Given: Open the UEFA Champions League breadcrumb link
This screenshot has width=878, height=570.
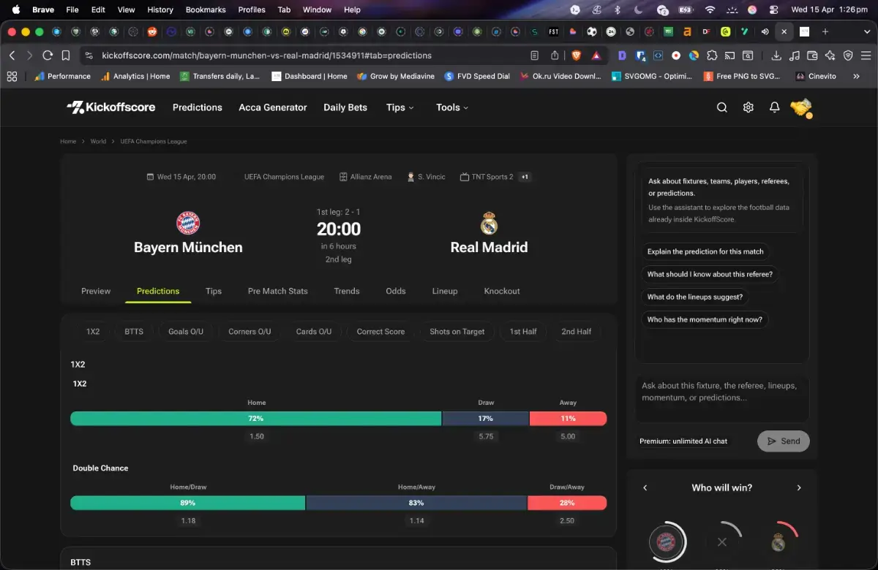Looking at the screenshot, I should tap(154, 141).
